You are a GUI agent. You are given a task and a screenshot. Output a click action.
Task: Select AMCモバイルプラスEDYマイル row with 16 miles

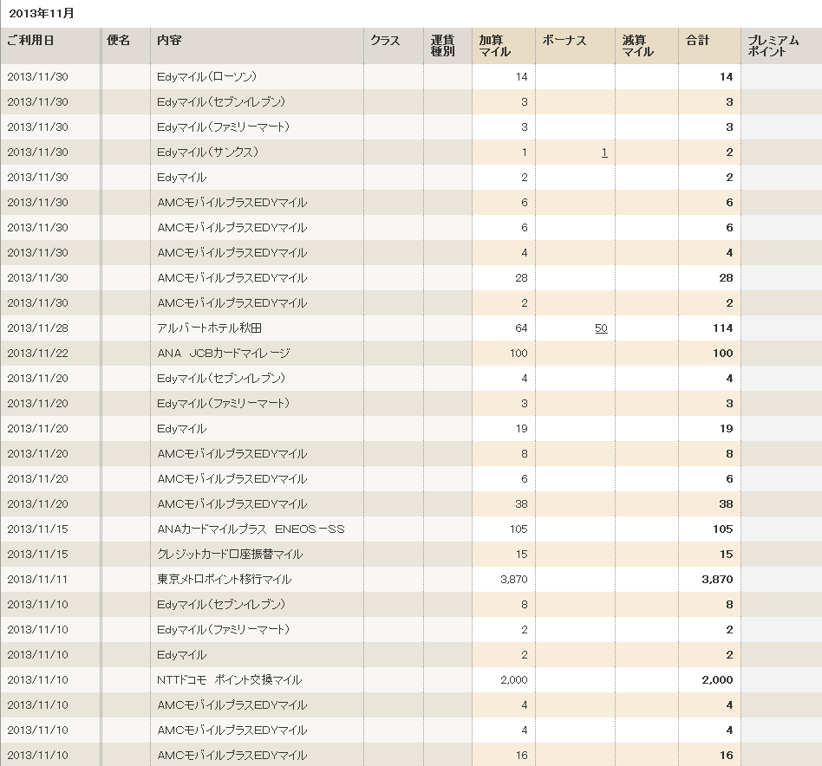coord(232,756)
